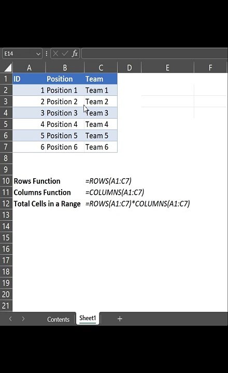This screenshot has width=228, height=373.
Task: Open the Name Box dropdown arrow
Action: tap(38, 54)
